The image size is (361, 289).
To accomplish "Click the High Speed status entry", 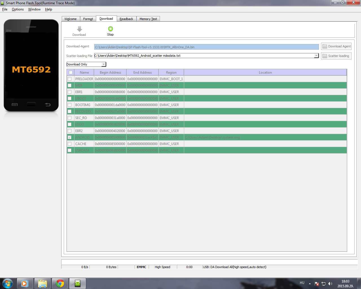I will [x=162, y=267].
